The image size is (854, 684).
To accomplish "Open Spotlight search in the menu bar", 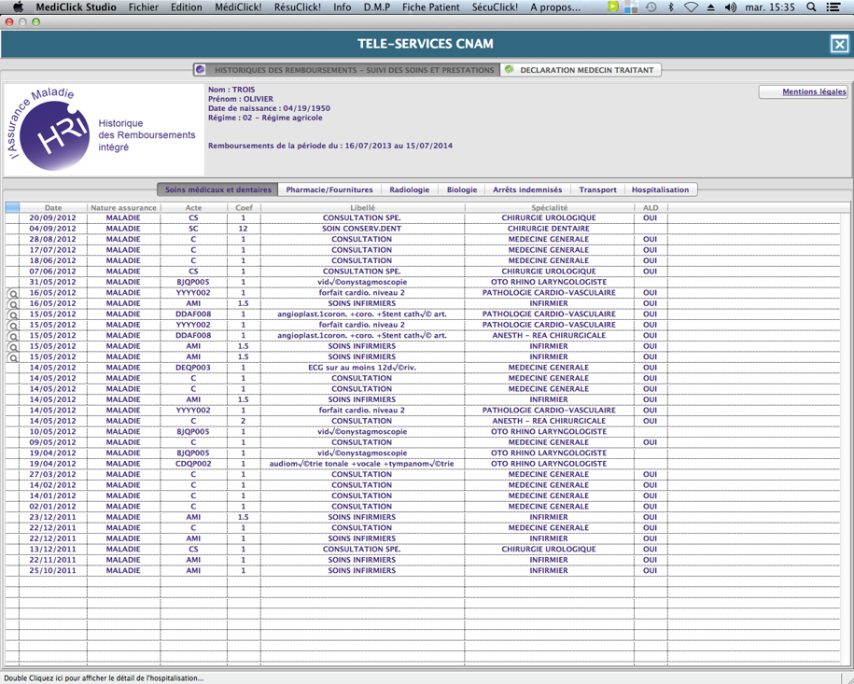I will (x=811, y=7).
